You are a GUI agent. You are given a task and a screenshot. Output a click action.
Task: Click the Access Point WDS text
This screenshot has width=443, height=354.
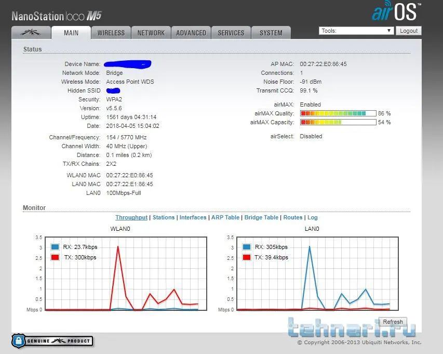(130, 82)
